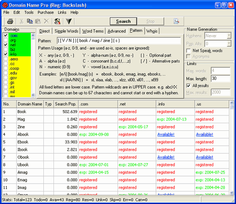The image size is (236, 204).
Task: Click the Search button
Action: point(123,21)
